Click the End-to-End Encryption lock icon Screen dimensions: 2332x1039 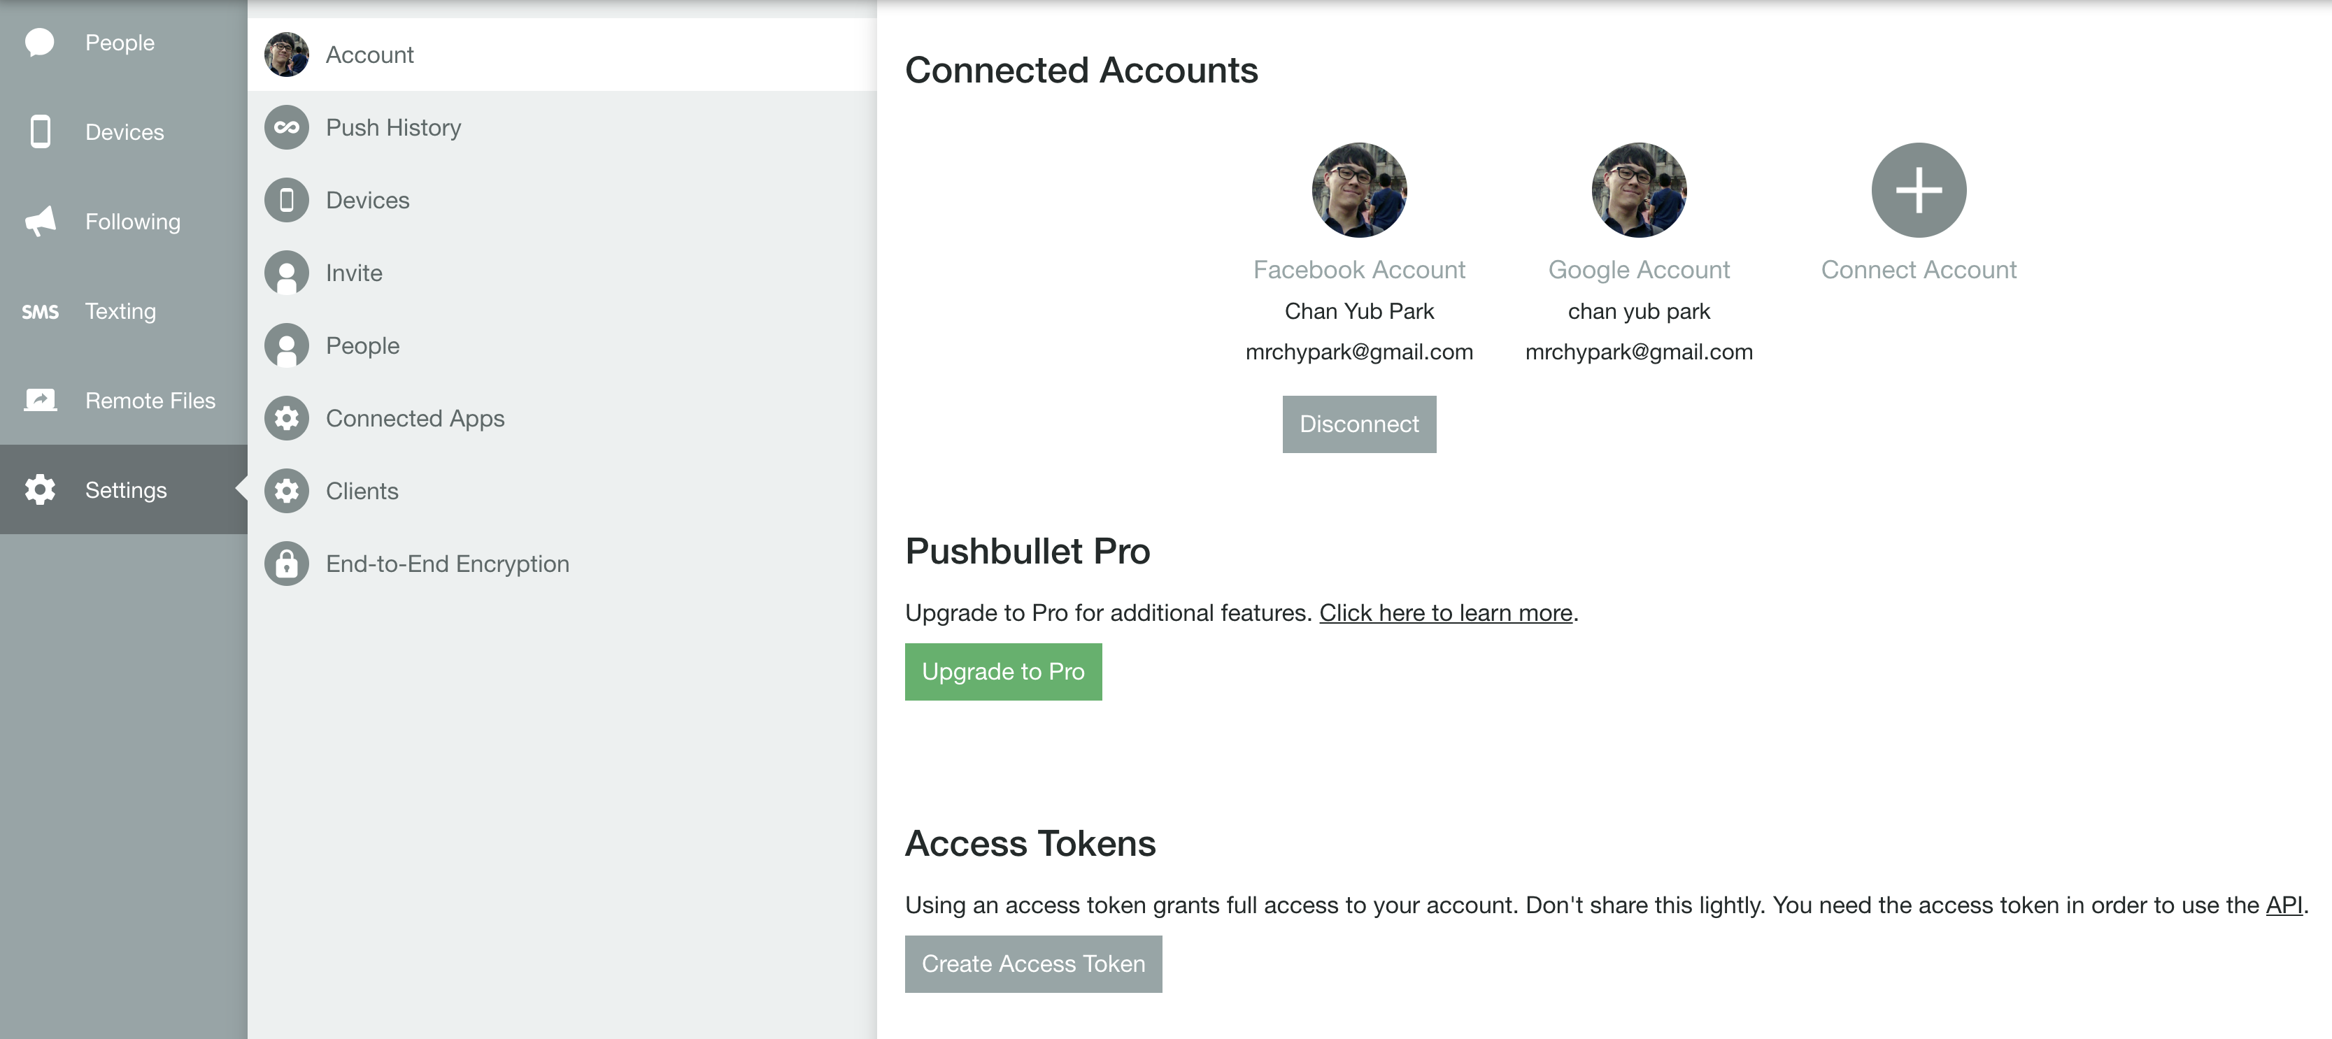click(x=287, y=564)
